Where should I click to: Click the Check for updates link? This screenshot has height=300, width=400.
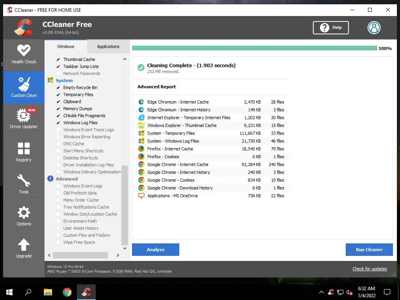pos(370,269)
